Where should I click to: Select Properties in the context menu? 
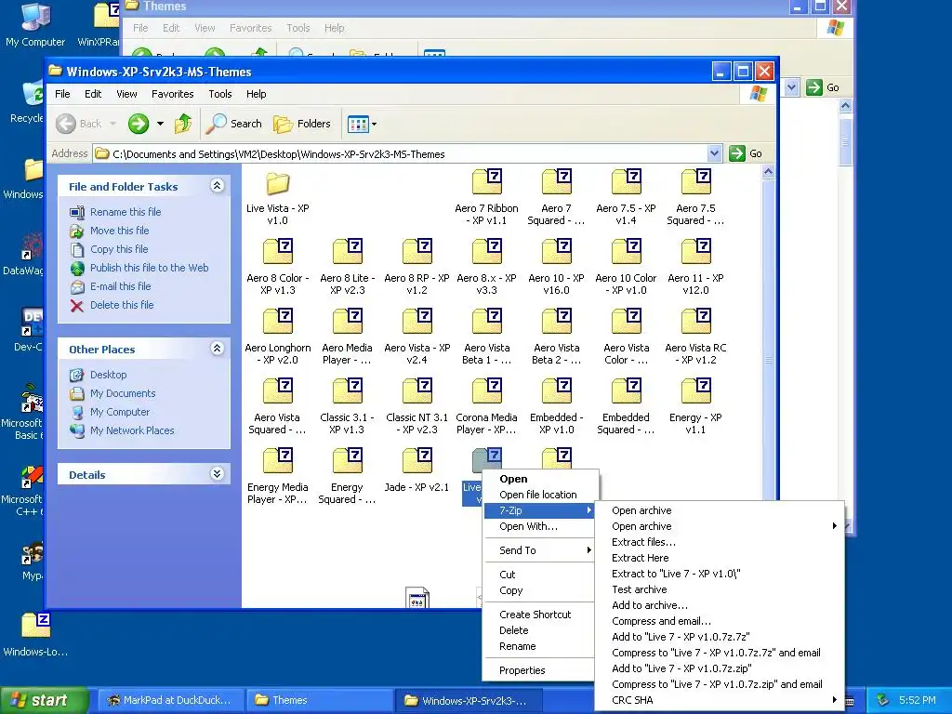click(539, 670)
